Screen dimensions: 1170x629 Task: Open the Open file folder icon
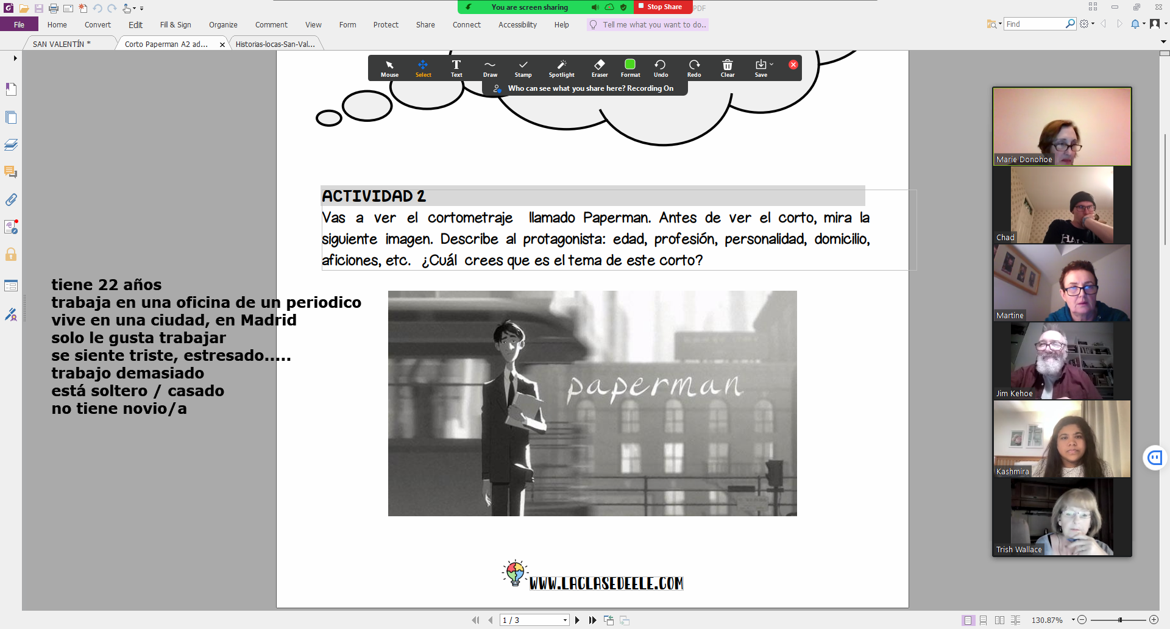[24, 9]
